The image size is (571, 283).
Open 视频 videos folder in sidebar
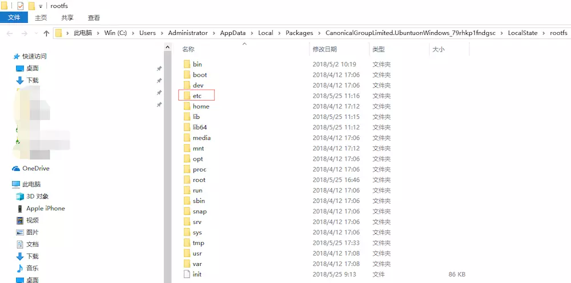(x=32, y=220)
